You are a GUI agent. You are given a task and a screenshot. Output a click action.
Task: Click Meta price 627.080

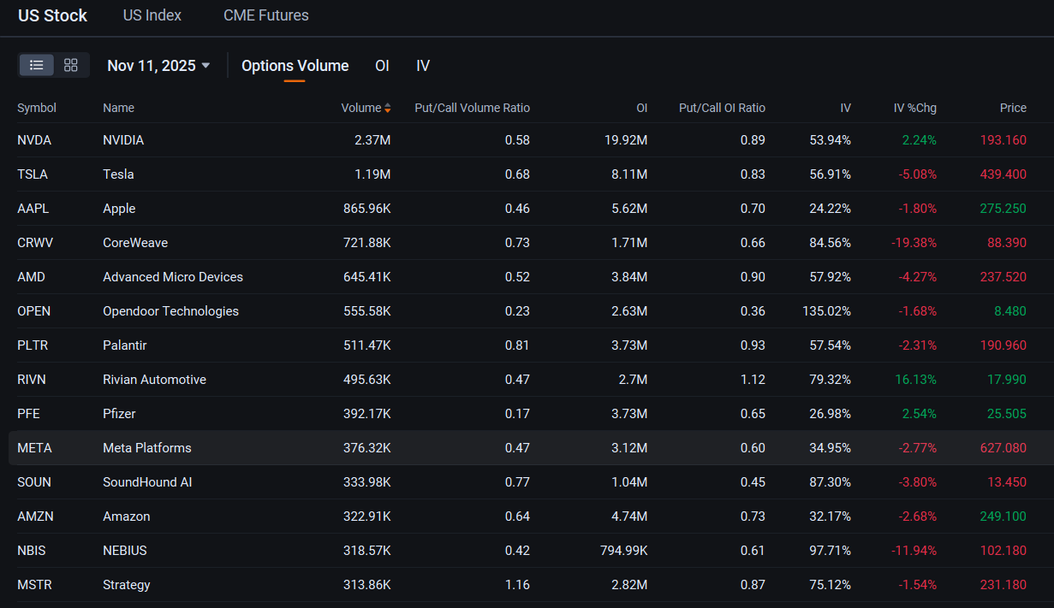pyautogui.click(x=1003, y=448)
